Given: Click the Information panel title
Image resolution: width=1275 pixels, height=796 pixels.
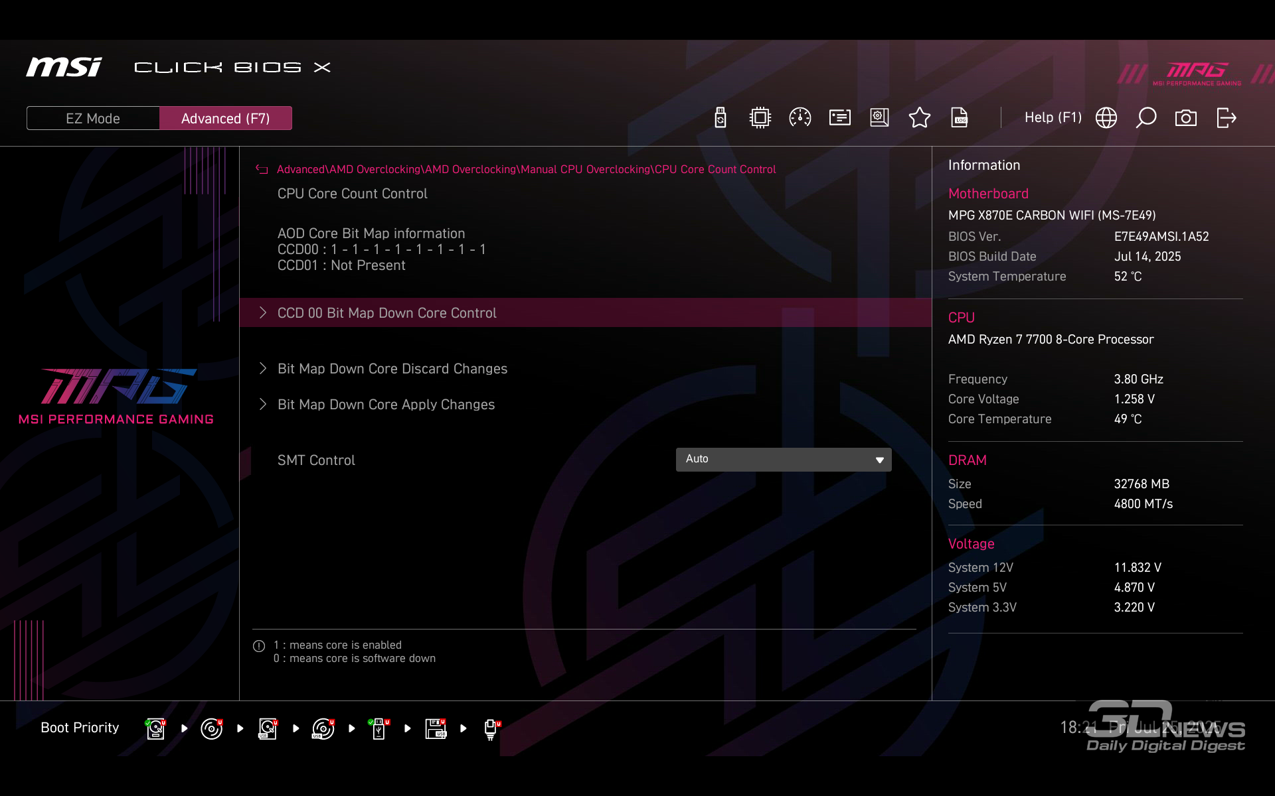Looking at the screenshot, I should [x=983, y=165].
